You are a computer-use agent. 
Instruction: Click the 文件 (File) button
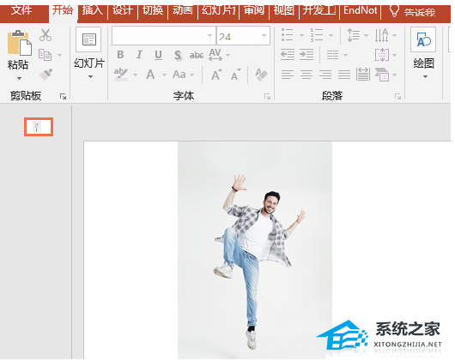coord(21,10)
